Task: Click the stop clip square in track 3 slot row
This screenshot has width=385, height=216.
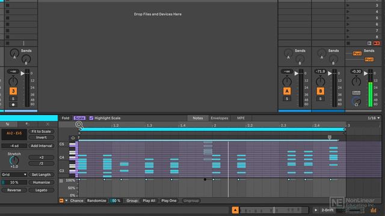Action: [x=8, y=43]
